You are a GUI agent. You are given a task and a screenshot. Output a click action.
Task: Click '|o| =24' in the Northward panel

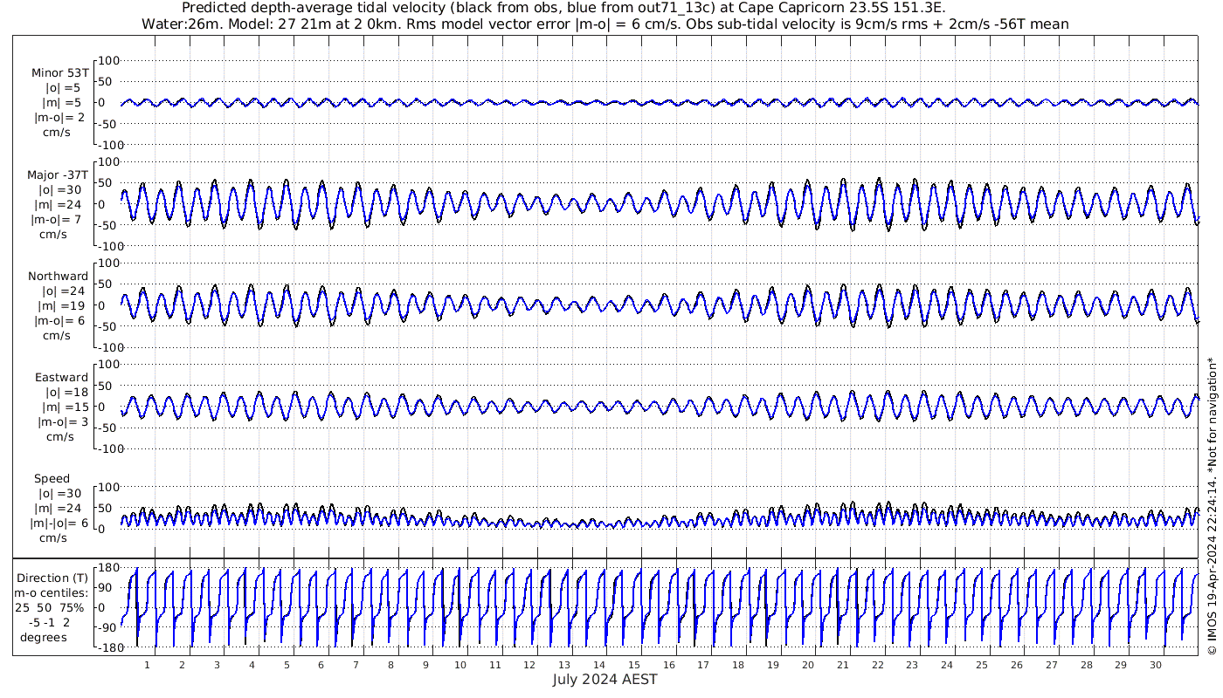[x=62, y=291]
